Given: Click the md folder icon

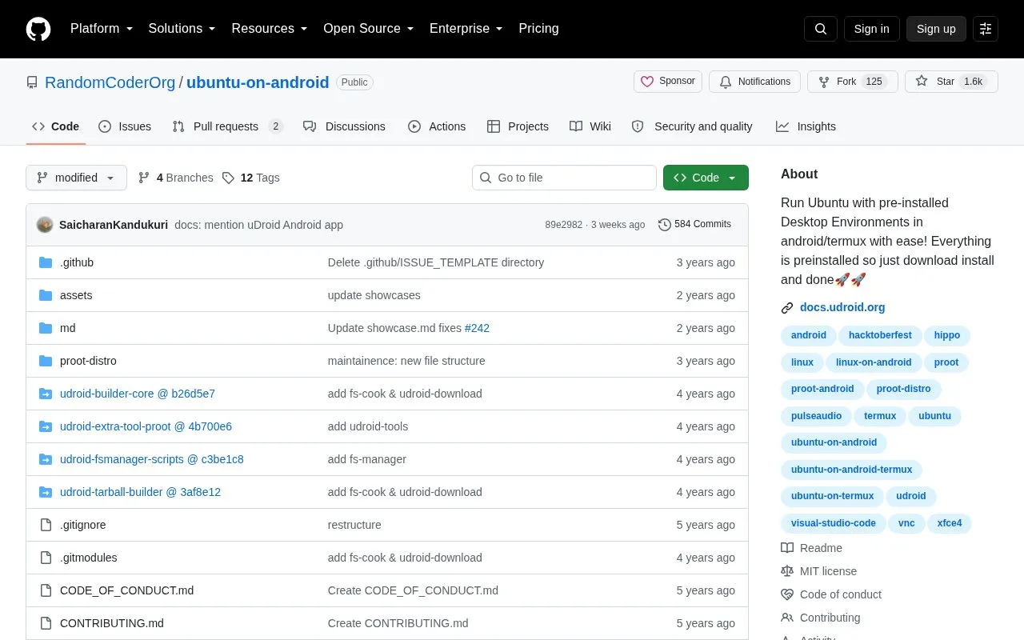Looking at the screenshot, I should 46,328.
